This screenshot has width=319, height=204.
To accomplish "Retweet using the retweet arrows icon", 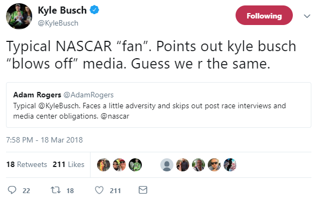I will coord(56,190).
